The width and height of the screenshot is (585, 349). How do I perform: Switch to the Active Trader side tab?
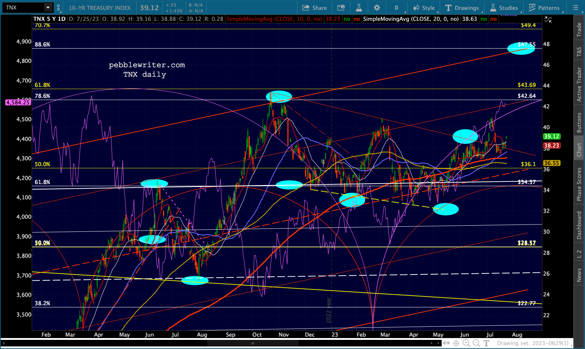click(579, 84)
